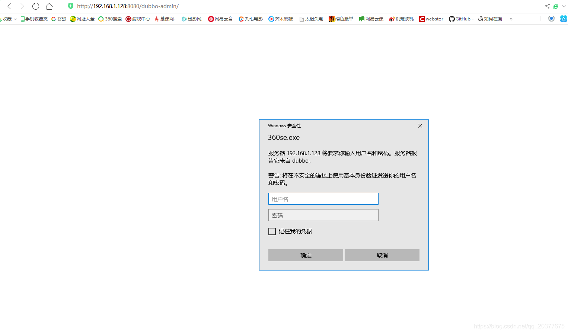
Task: Open the 太迟久电 bookmark
Action: [311, 19]
